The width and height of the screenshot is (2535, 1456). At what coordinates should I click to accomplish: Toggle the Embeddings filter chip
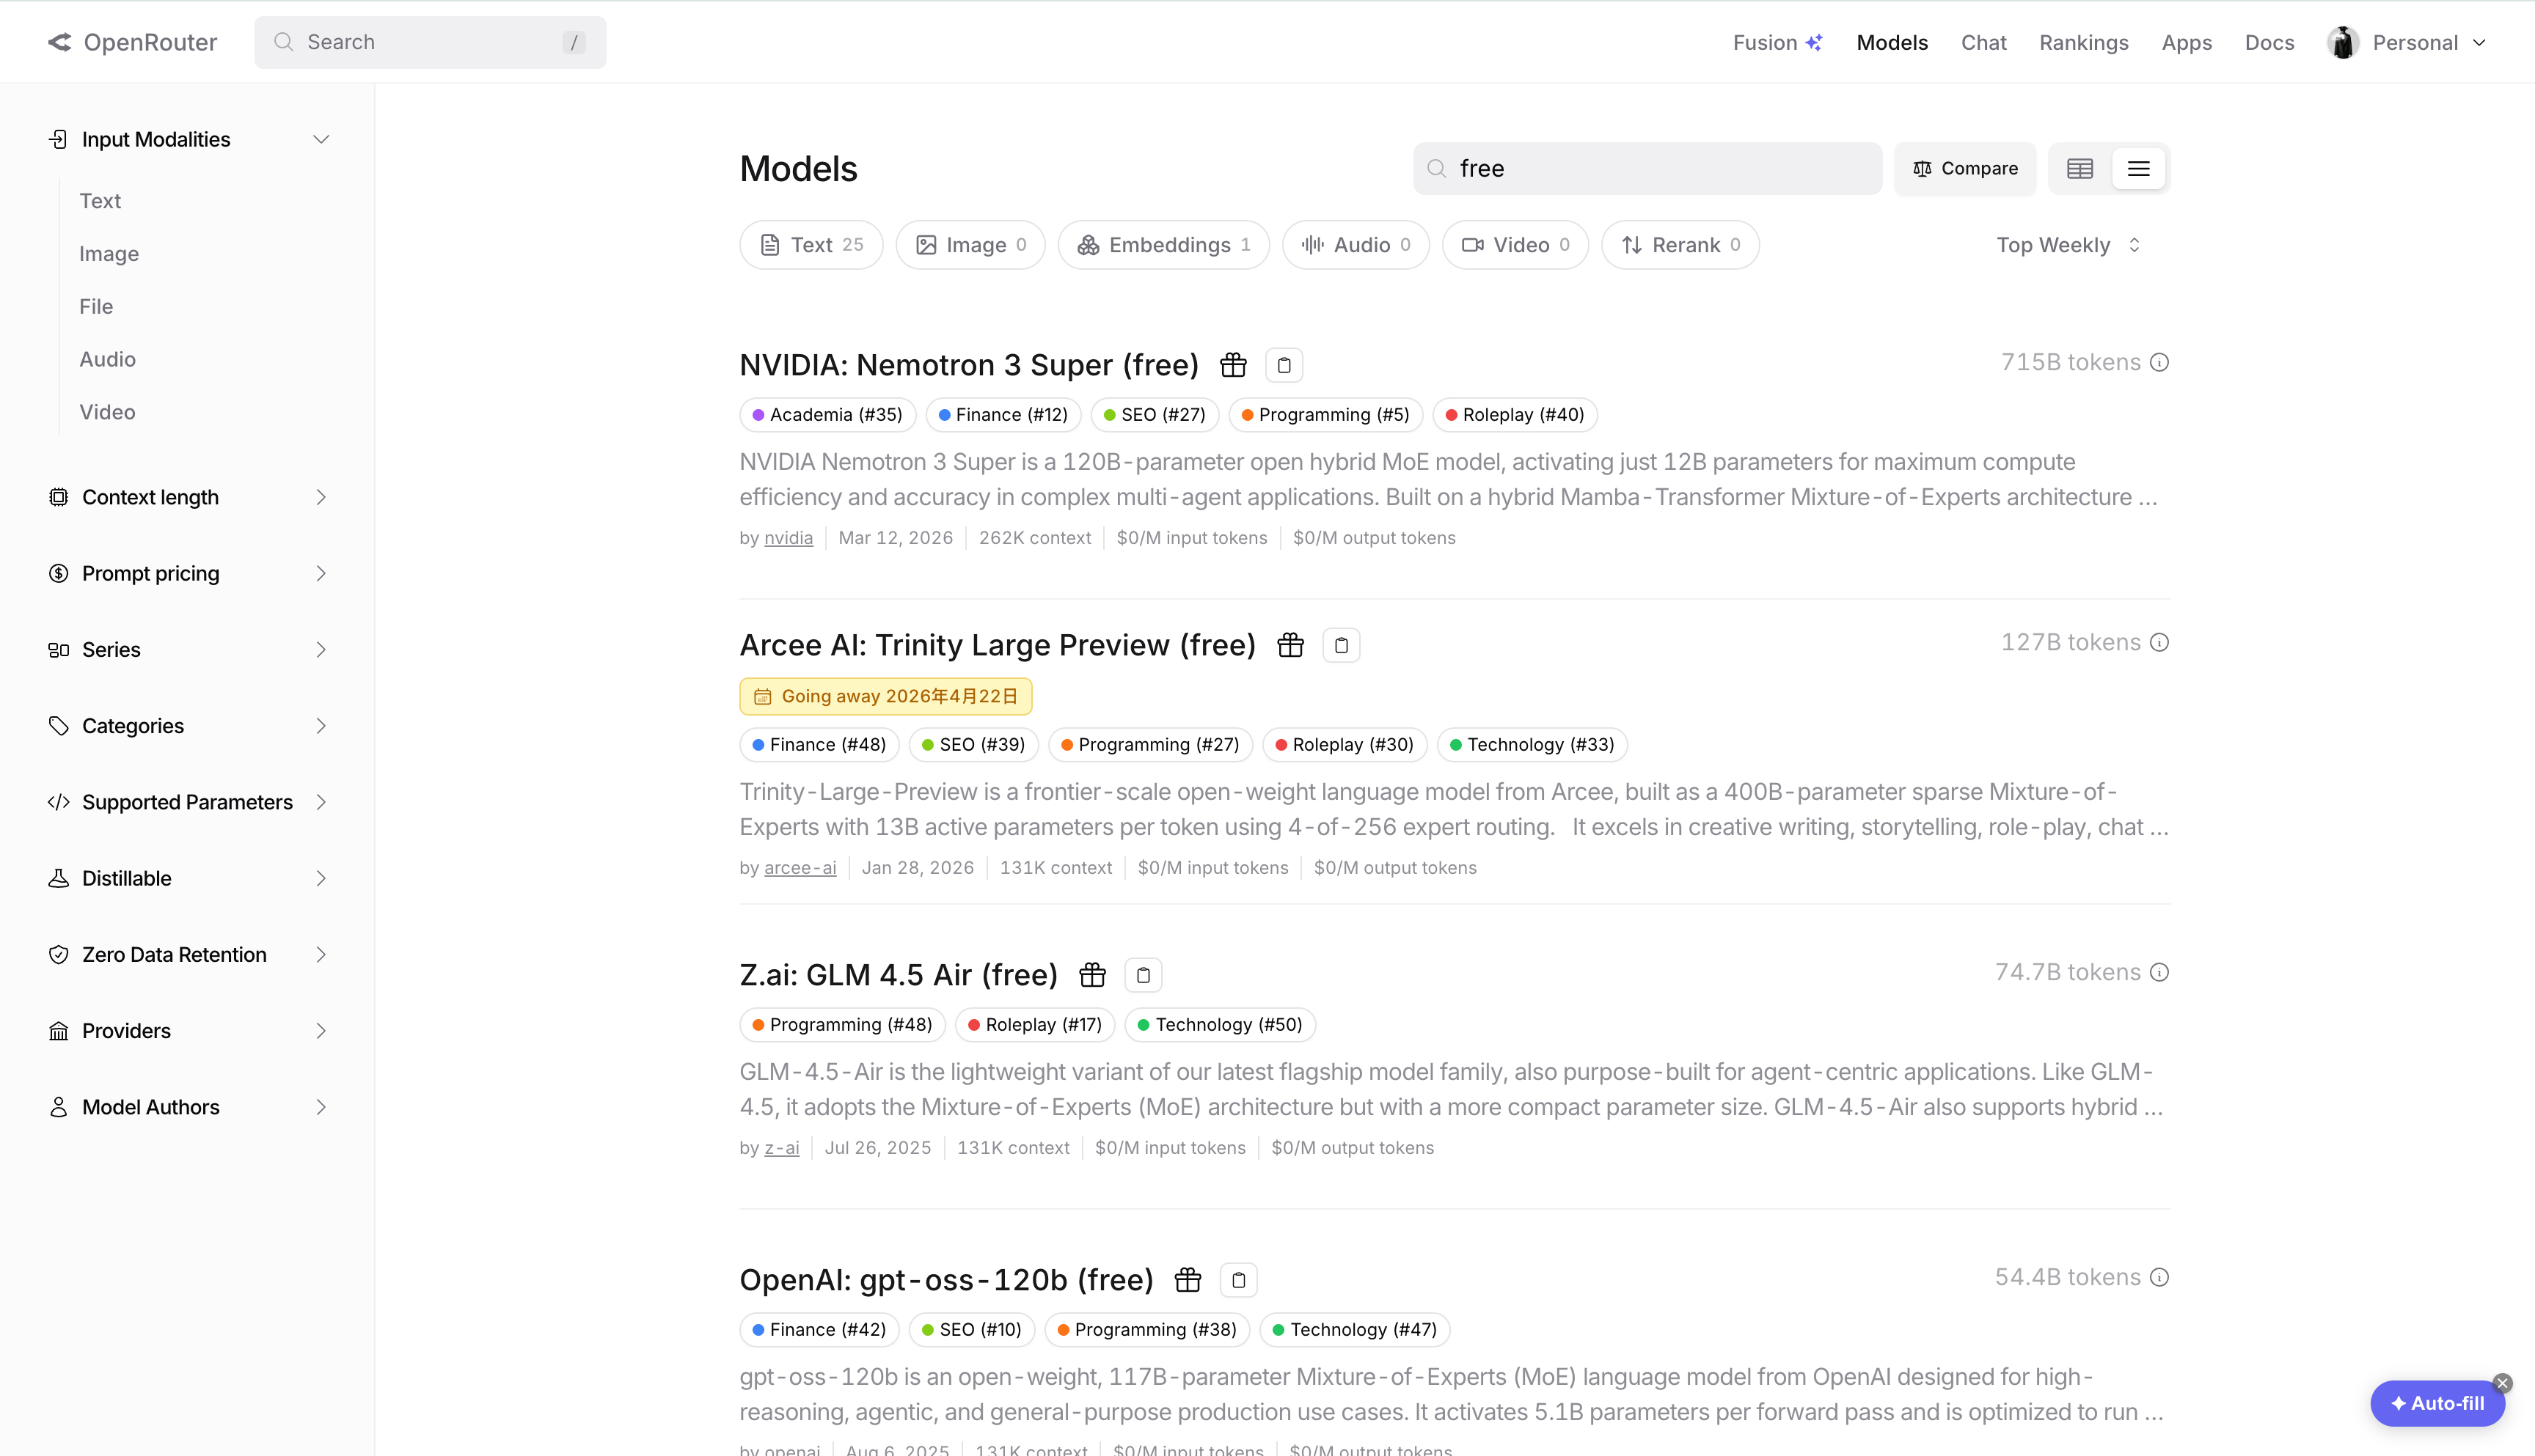pos(1163,245)
